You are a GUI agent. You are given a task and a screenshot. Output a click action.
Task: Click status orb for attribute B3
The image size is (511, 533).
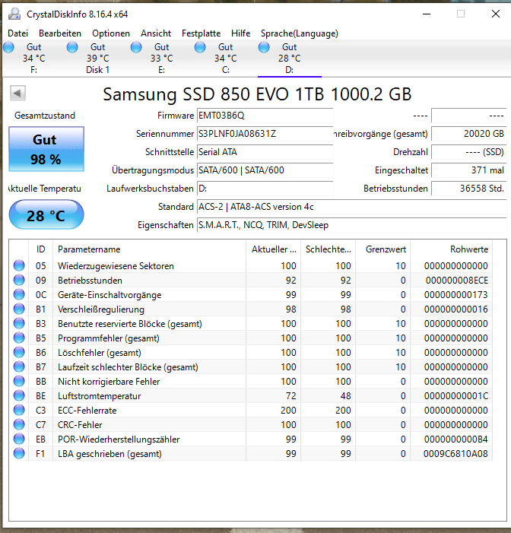click(x=19, y=323)
